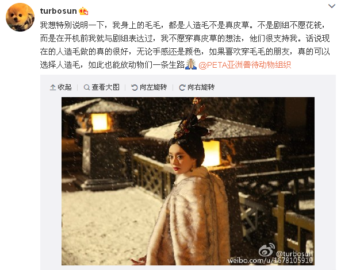Collapse the image with 收起
Image resolution: width=337 pixels, height=270 pixels.
pos(61,87)
